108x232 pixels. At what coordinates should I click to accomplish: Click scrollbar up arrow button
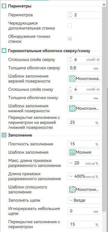[104, 5]
